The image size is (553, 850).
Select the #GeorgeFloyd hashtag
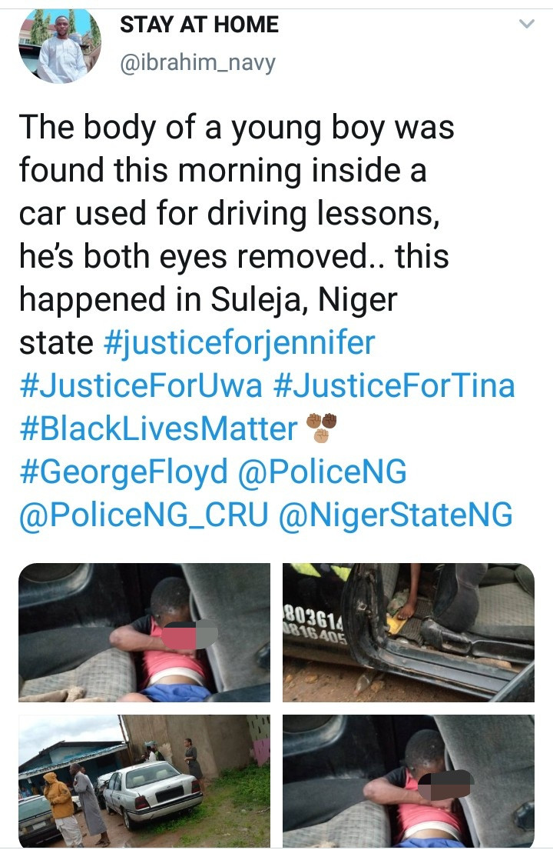point(123,472)
